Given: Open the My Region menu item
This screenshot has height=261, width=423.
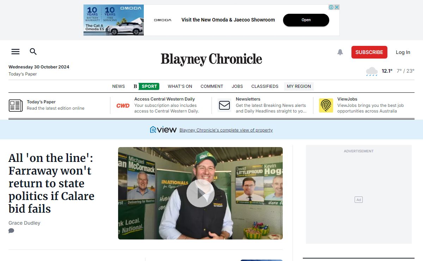Looking at the screenshot, I should coord(299,86).
